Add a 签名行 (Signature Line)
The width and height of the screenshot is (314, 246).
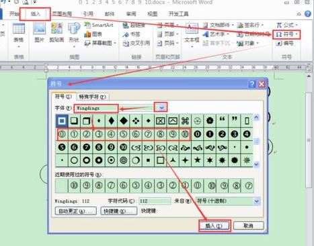coord(250,25)
